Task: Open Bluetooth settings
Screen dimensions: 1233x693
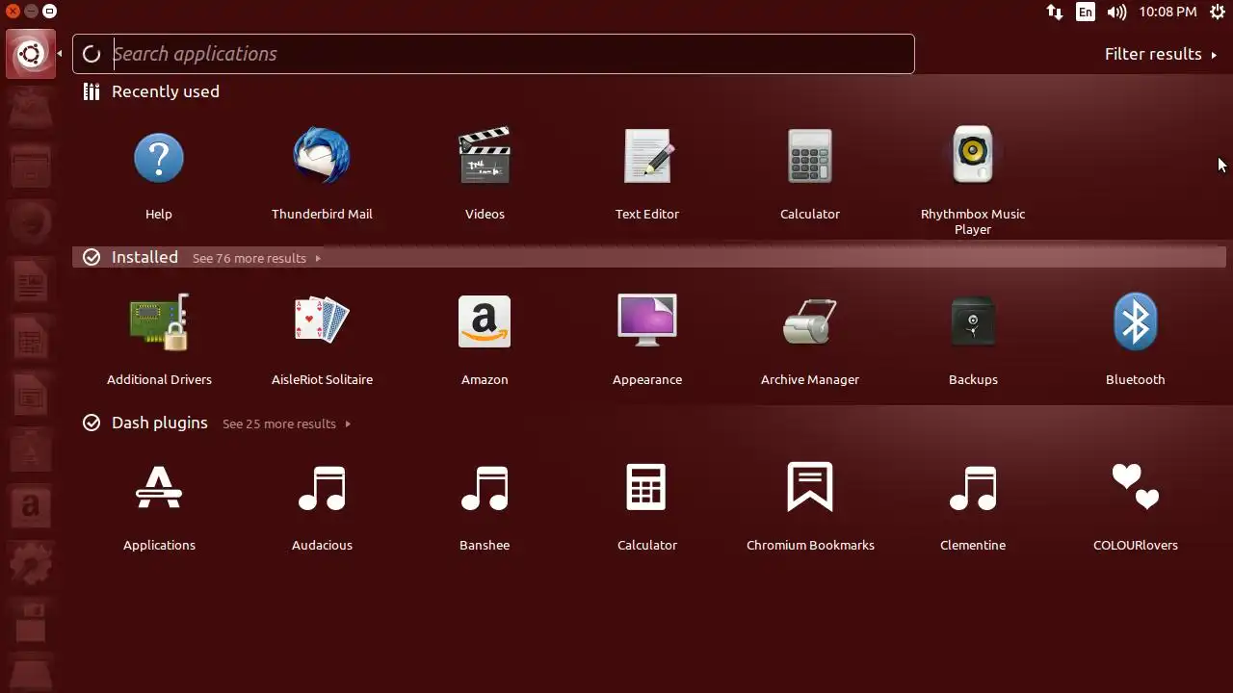Action: coord(1136,321)
